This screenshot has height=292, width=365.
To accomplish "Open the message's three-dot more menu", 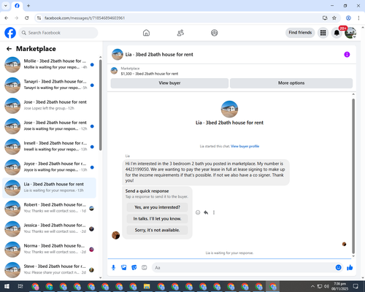I will 214,212.
